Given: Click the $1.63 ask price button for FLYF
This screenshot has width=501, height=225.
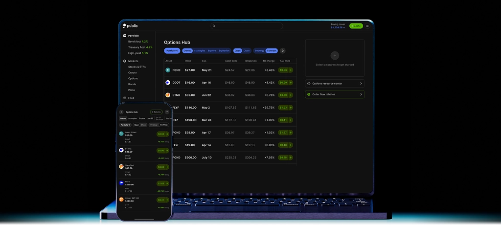Looking at the screenshot, I should 285,108.
